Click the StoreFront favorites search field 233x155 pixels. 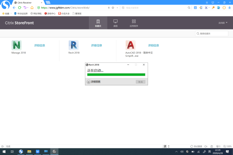point(212,33)
